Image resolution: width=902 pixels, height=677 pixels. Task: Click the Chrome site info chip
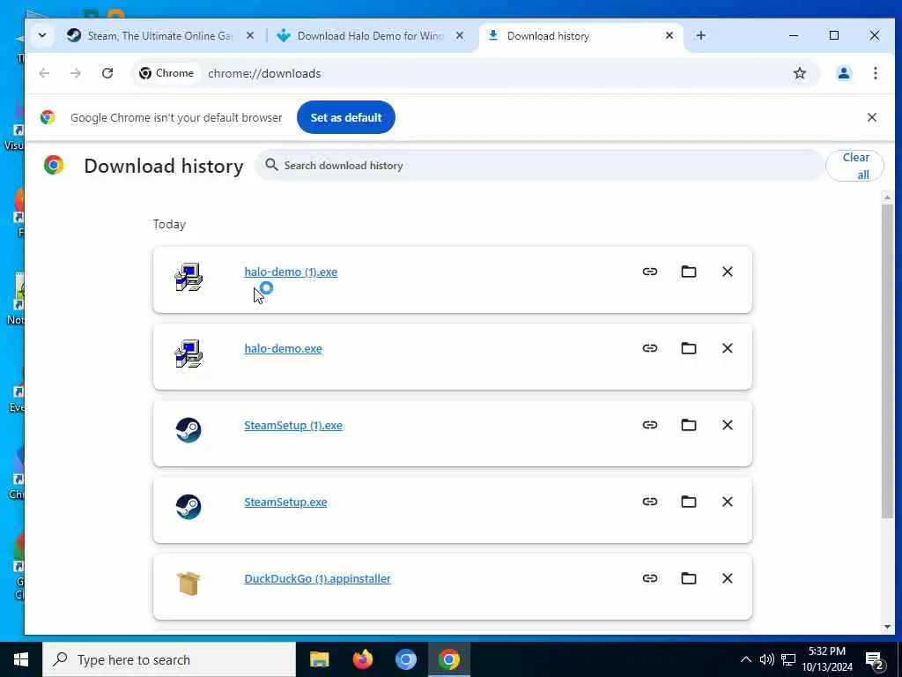(x=166, y=73)
